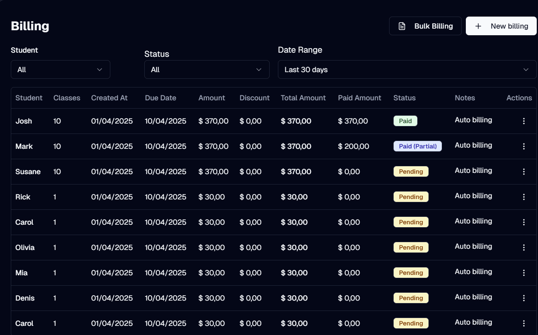This screenshot has height=335, width=538.
Task: Select the Created At column header
Action: point(110,98)
